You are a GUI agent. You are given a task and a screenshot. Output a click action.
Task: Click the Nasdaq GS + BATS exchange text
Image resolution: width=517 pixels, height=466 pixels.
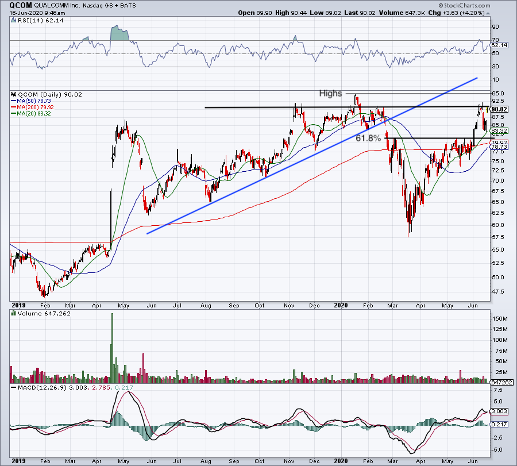point(110,6)
